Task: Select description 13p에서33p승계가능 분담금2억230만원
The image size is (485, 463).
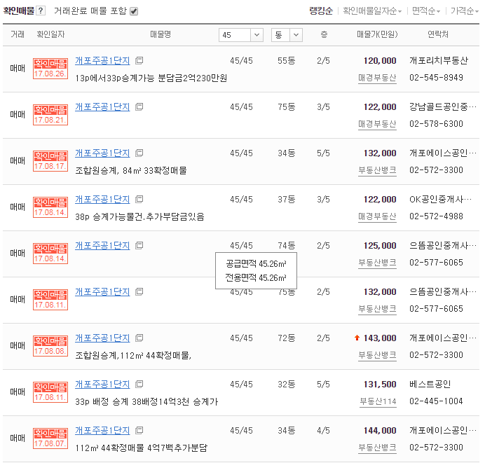Action: pos(151,78)
